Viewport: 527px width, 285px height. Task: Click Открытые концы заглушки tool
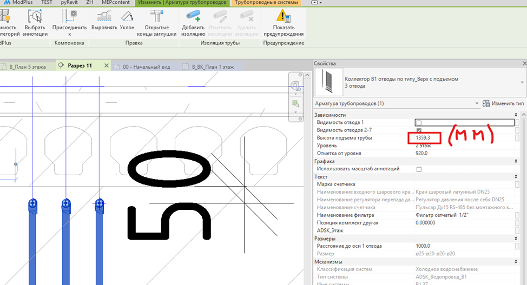click(x=156, y=23)
